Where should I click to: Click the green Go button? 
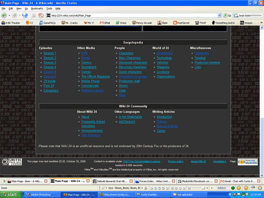(227, 16)
